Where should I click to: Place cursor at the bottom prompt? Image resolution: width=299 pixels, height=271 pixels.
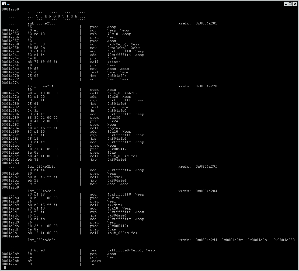click(5, 268)
